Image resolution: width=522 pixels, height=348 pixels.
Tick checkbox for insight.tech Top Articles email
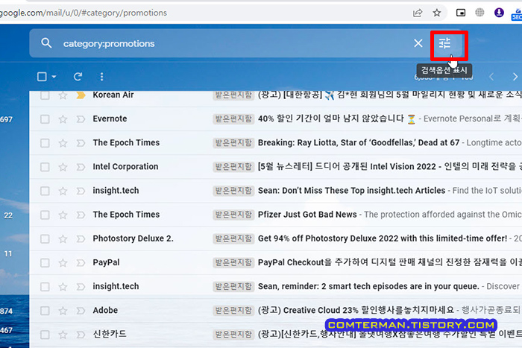point(45,191)
